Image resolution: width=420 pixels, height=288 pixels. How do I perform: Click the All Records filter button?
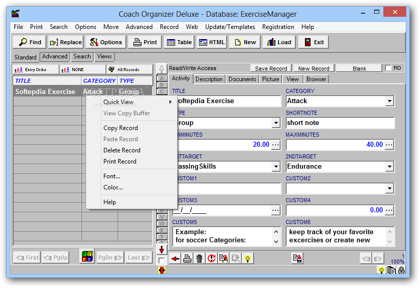tap(130, 70)
